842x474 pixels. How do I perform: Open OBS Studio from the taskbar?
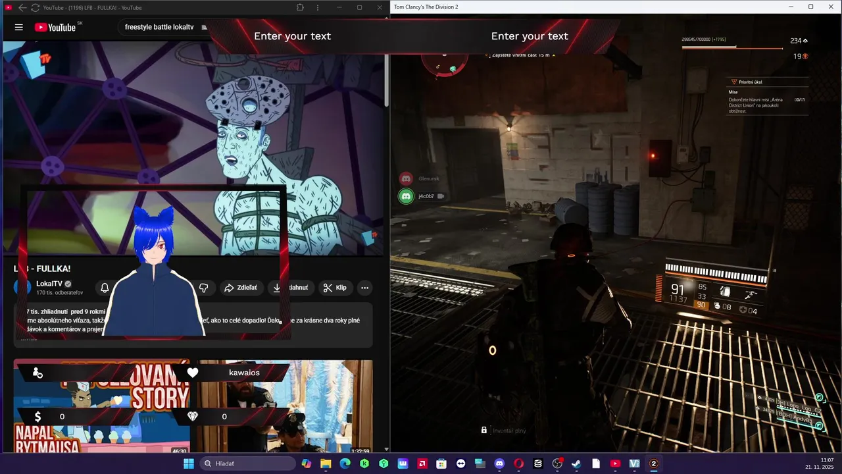557,463
